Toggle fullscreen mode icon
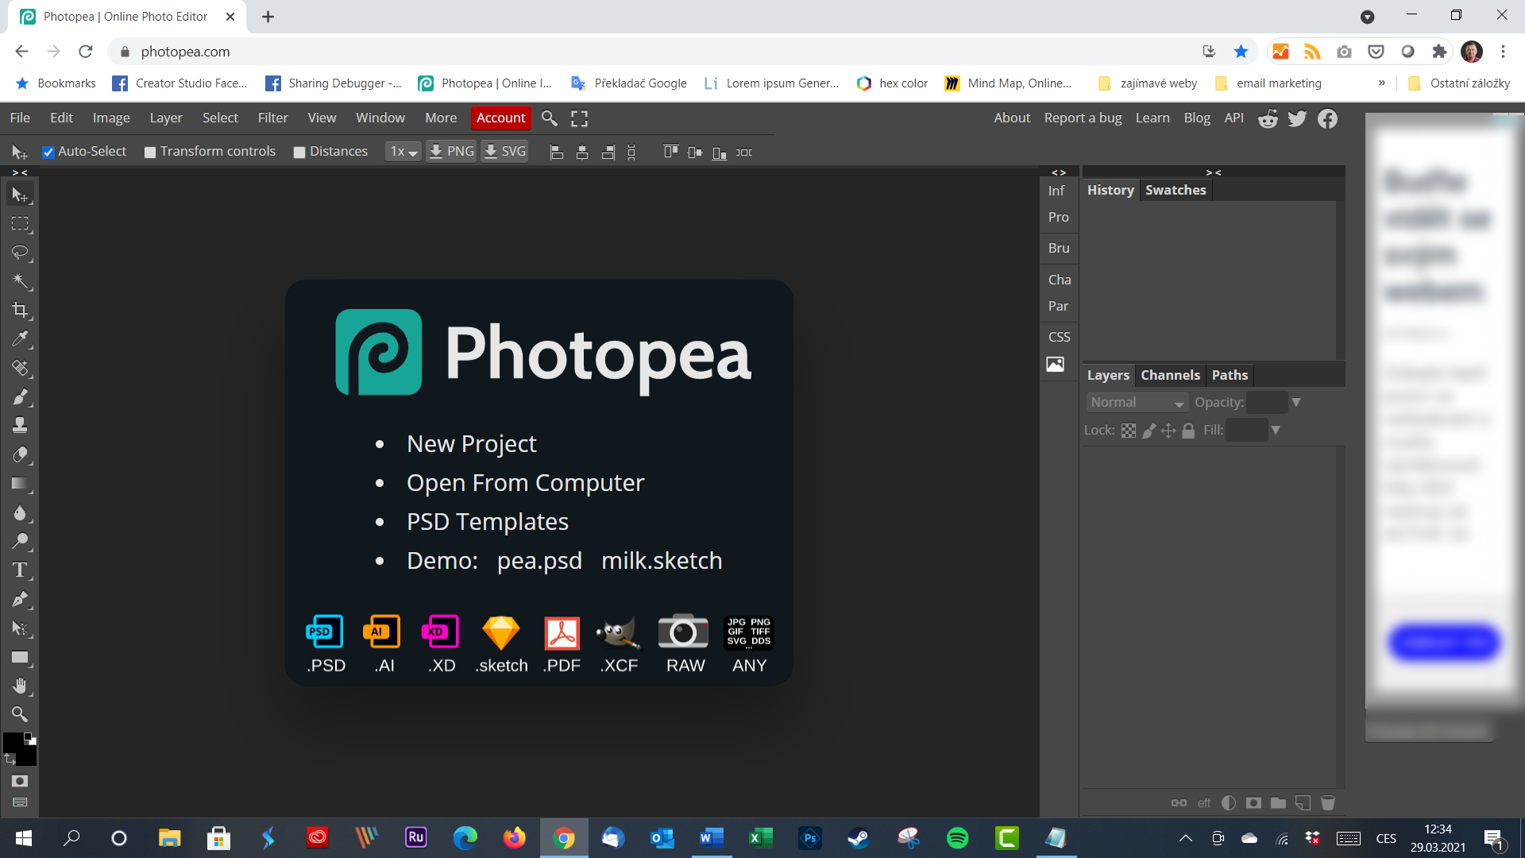This screenshot has height=858, width=1525. (x=580, y=118)
